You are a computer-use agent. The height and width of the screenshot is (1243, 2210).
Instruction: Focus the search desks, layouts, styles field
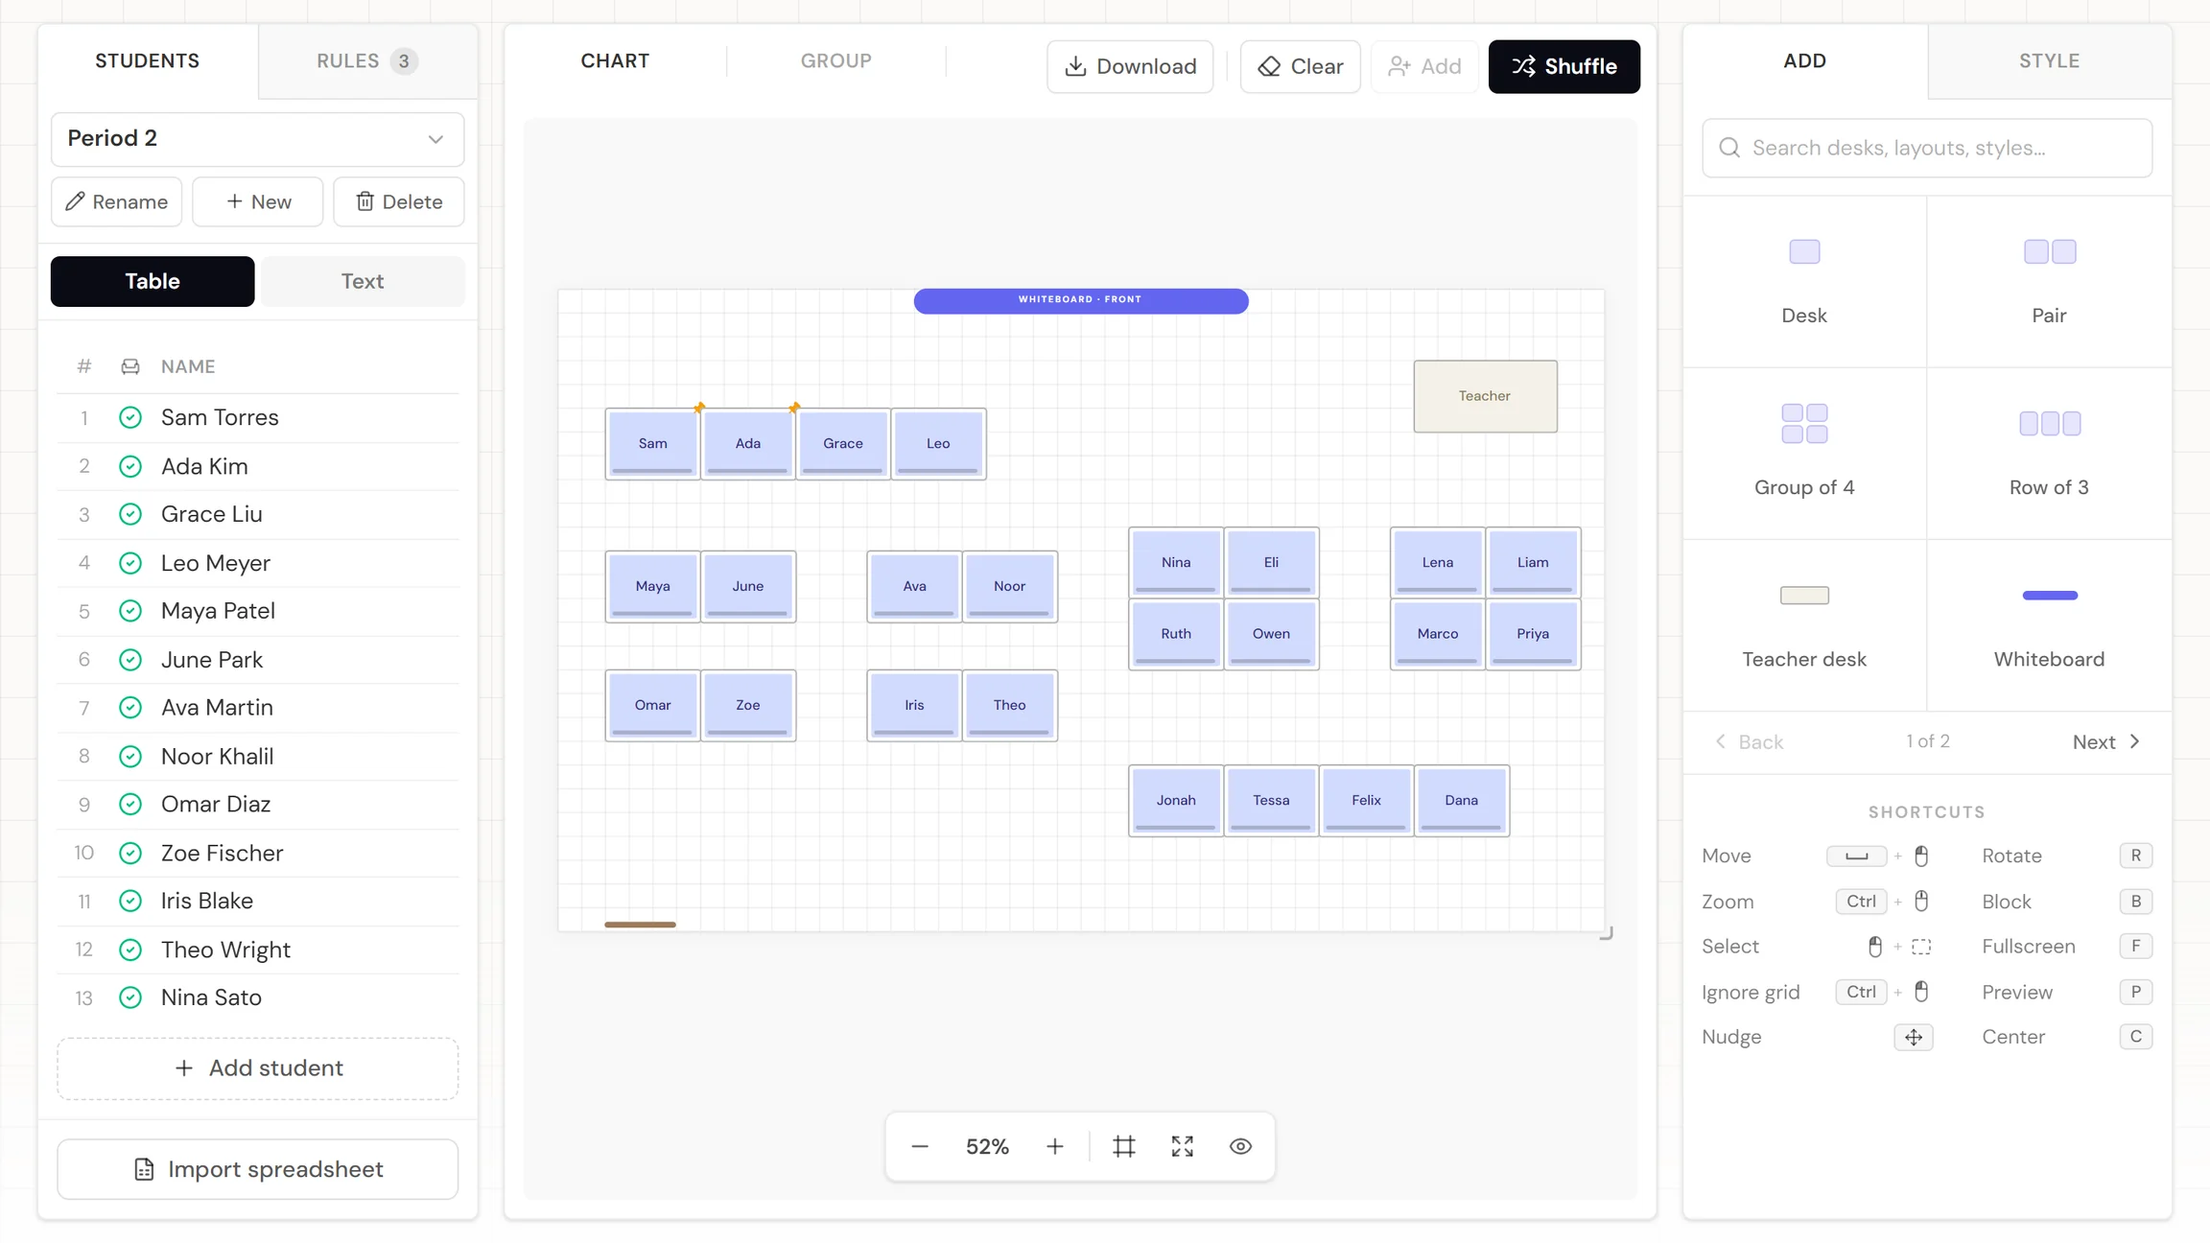(1927, 148)
